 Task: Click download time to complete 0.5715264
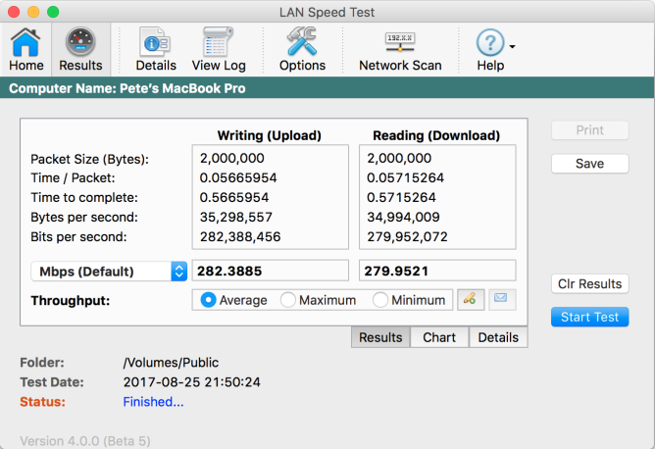[x=401, y=198]
